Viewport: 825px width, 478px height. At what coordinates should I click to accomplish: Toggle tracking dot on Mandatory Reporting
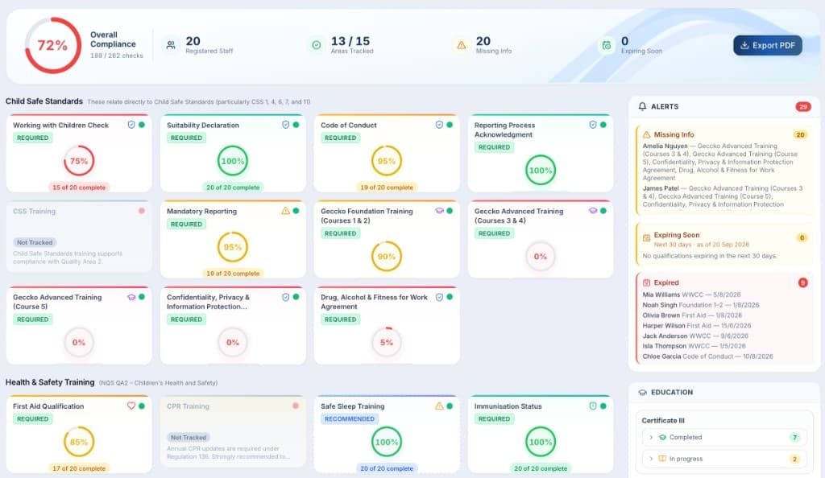296,211
